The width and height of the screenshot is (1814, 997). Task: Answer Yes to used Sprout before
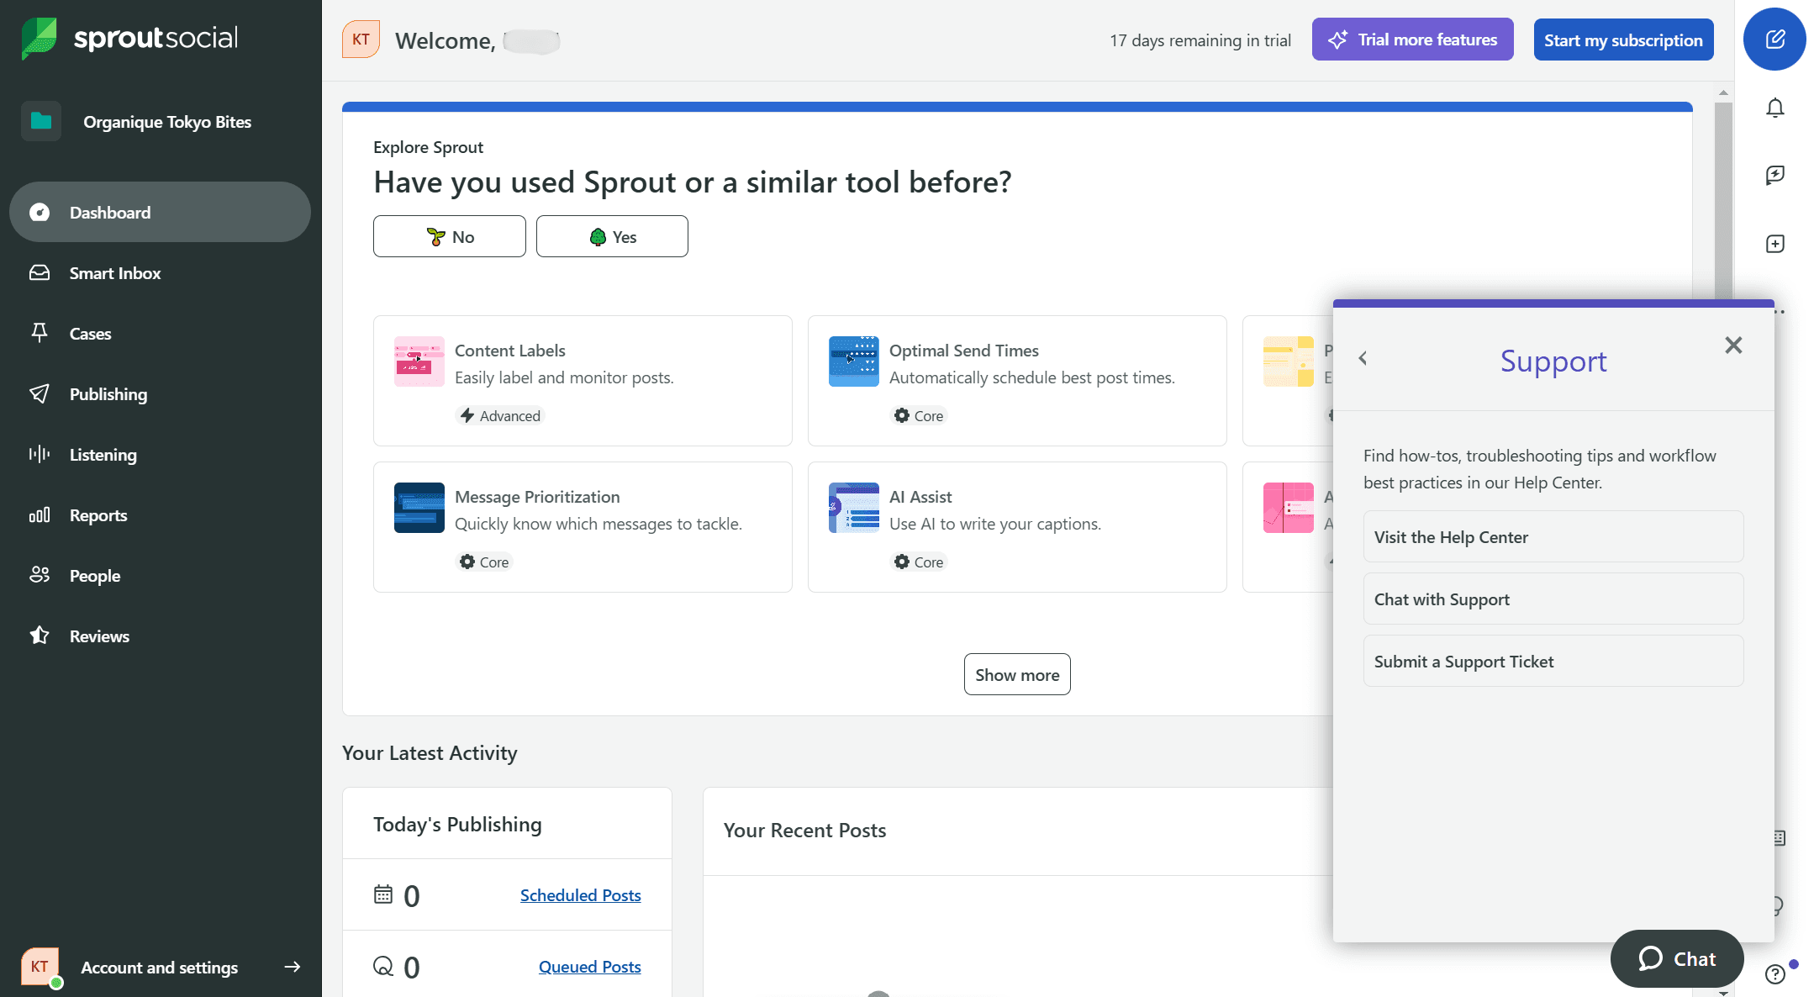pyautogui.click(x=612, y=237)
